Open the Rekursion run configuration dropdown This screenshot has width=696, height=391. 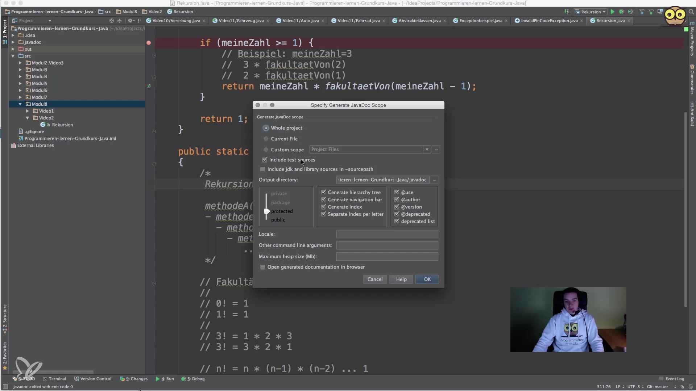591,12
